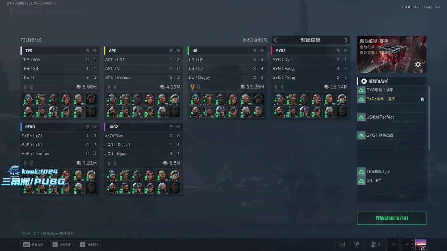Open the flag icon in bottom bar
The width and height of the screenshot is (447, 251).
click(x=357, y=244)
